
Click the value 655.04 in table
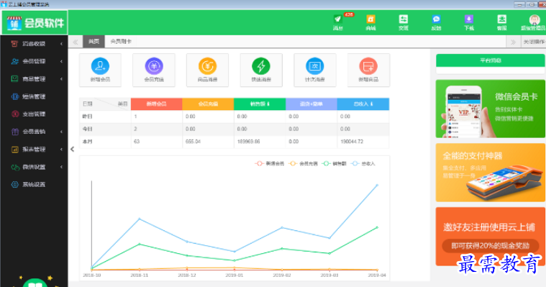[193, 142]
